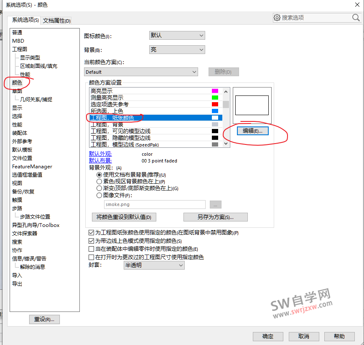
Task: Click the search options gear icon
Action: pos(277,18)
